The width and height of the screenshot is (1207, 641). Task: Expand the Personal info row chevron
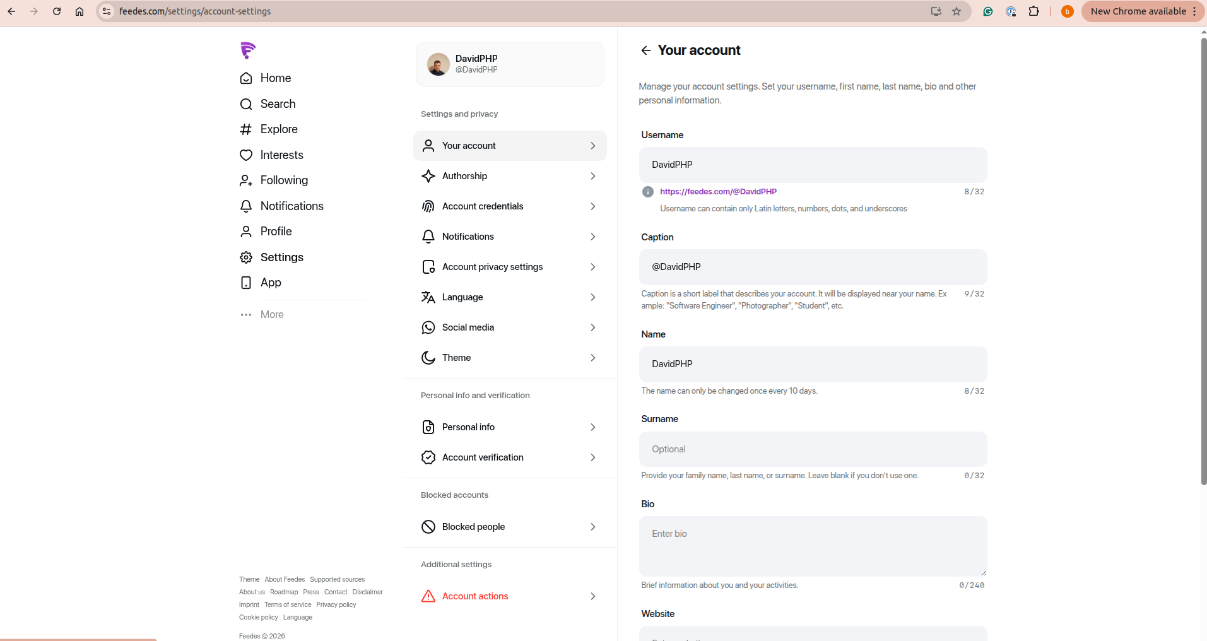[592, 427]
